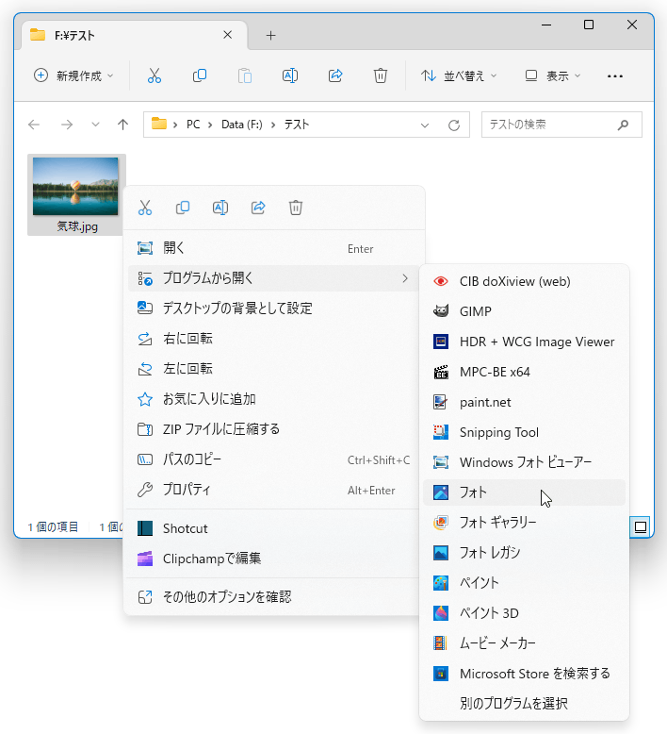Viewport: 667px width, 734px height.
Task: Click 開く in the context menu
Action: coord(274,248)
